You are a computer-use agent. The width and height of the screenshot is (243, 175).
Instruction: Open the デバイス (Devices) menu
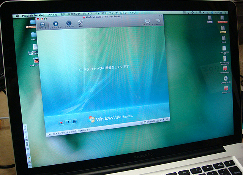pos(87,14)
